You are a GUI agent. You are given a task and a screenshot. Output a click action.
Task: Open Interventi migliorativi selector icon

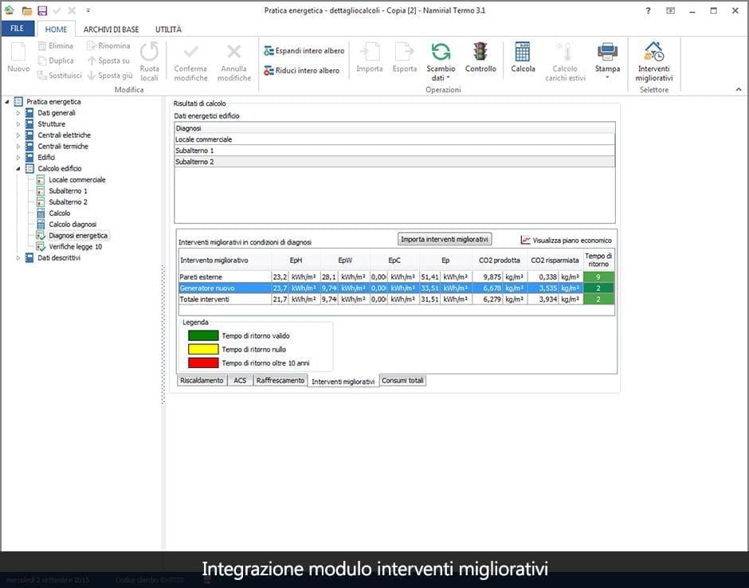[654, 53]
